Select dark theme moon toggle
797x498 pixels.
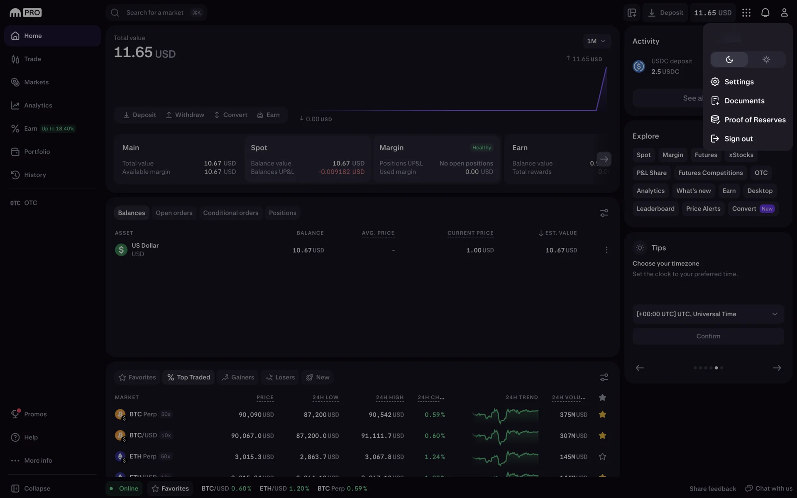[x=729, y=60]
